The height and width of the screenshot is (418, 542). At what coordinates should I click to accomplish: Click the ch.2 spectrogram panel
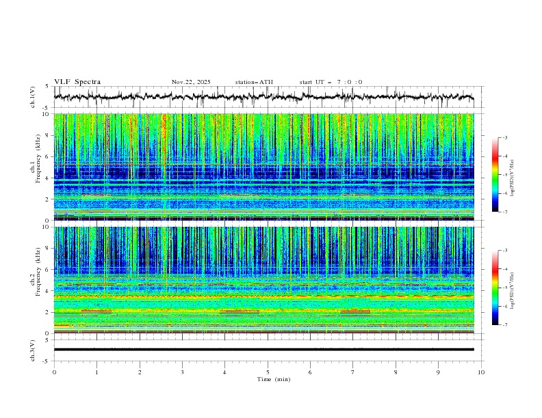264,280
